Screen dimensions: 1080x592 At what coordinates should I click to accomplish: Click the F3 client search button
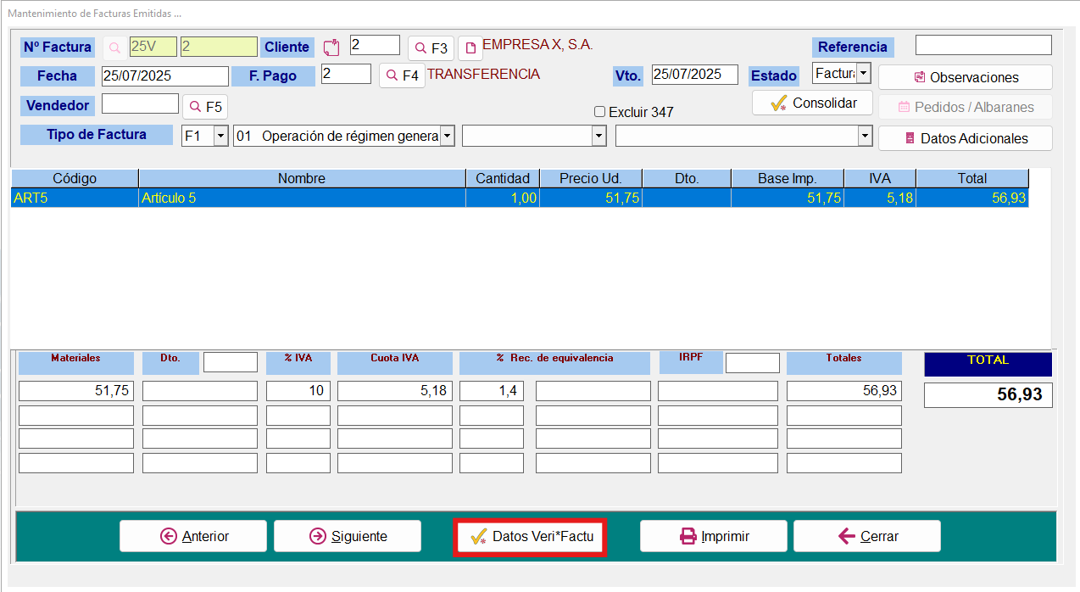[431, 47]
